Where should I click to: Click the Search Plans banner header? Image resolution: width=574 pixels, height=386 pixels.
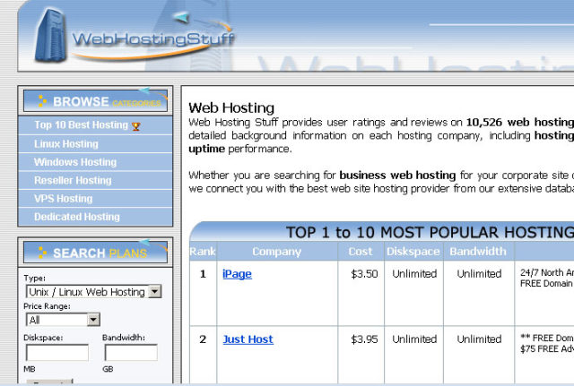[95, 253]
